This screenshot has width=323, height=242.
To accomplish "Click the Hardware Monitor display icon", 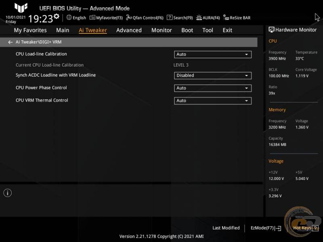I will tap(271, 30).
